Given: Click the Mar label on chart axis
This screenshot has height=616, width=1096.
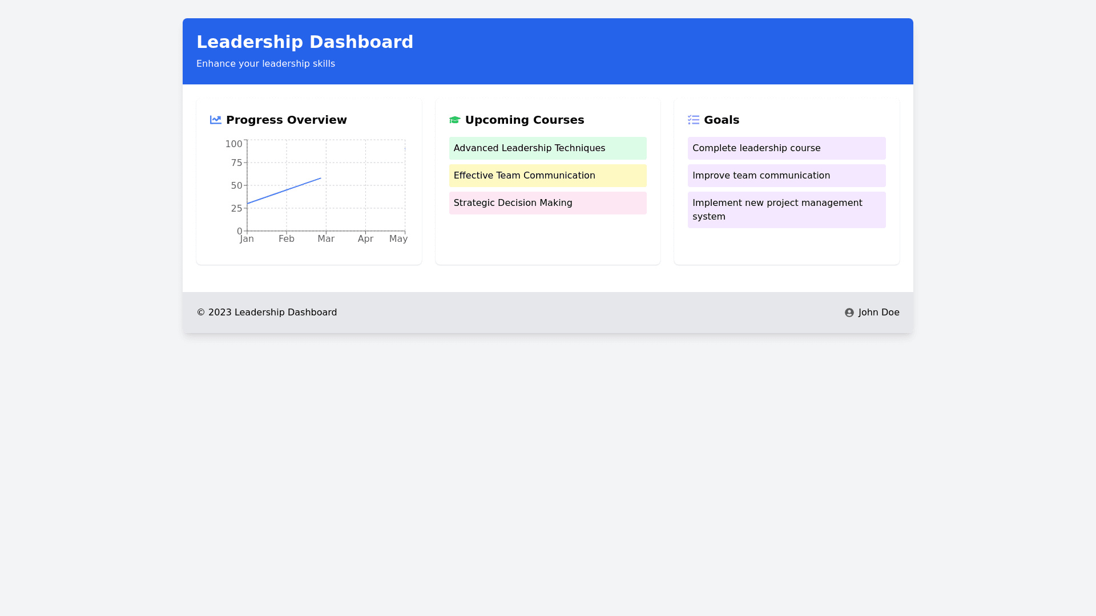Looking at the screenshot, I should [326, 239].
